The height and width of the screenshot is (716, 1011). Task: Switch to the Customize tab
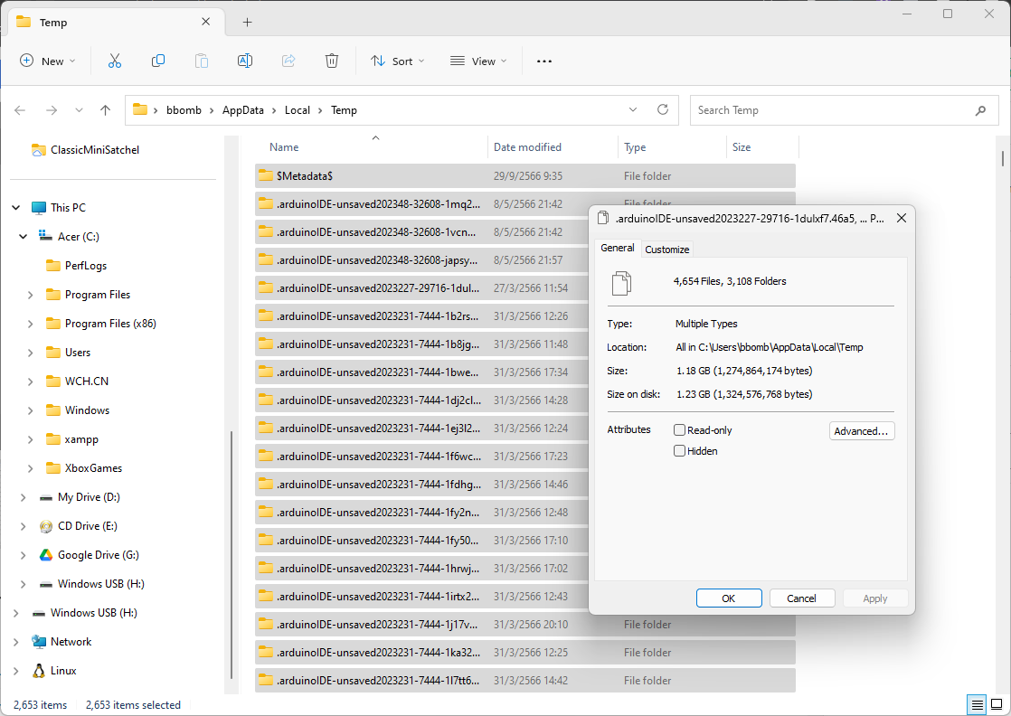coord(666,250)
